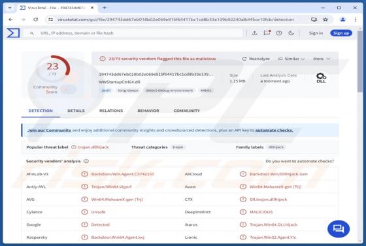
Task: Click warning icon in AliCloud row
Action: pos(243,174)
